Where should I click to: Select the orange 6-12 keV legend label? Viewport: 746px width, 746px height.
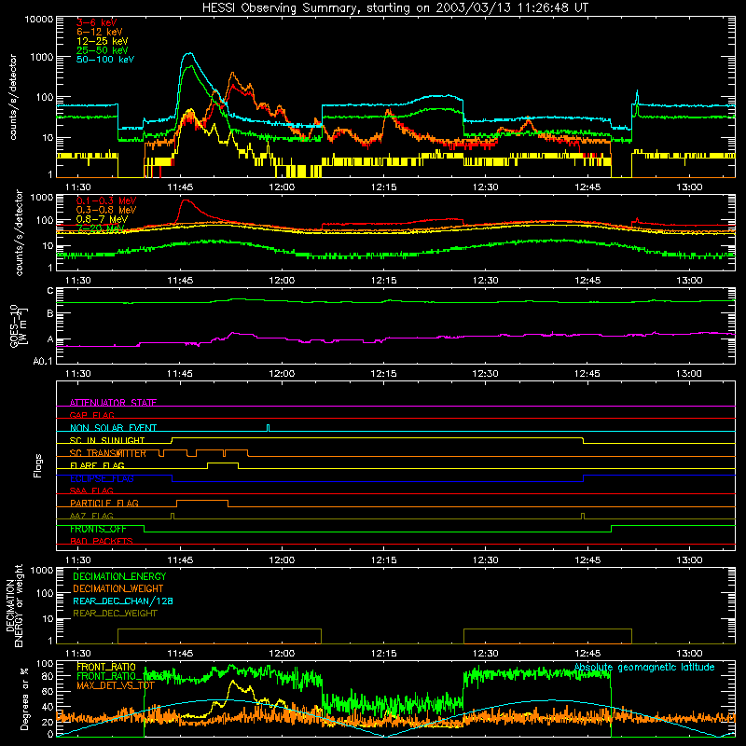click(x=99, y=32)
